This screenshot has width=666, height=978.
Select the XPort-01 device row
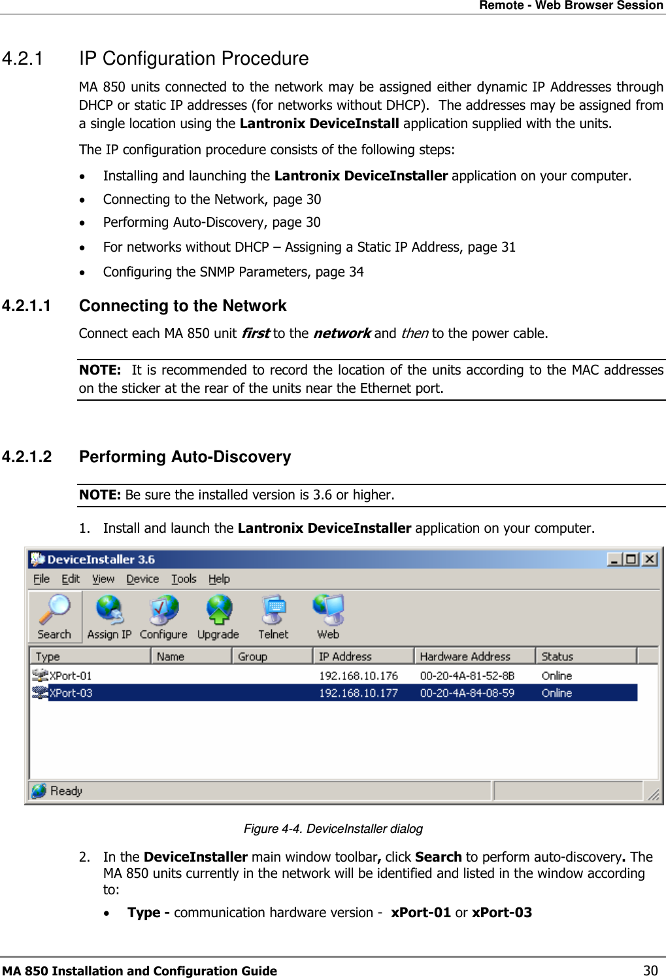pos(334,675)
